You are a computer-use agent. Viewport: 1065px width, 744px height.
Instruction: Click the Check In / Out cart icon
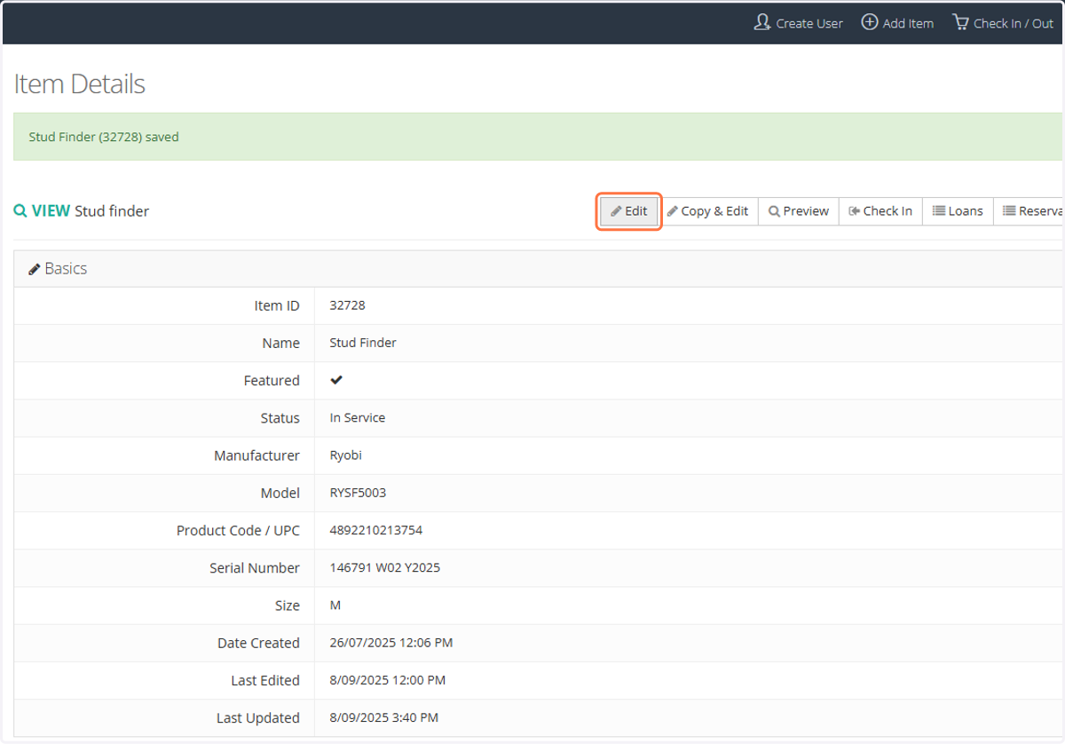[x=960, y=22]
